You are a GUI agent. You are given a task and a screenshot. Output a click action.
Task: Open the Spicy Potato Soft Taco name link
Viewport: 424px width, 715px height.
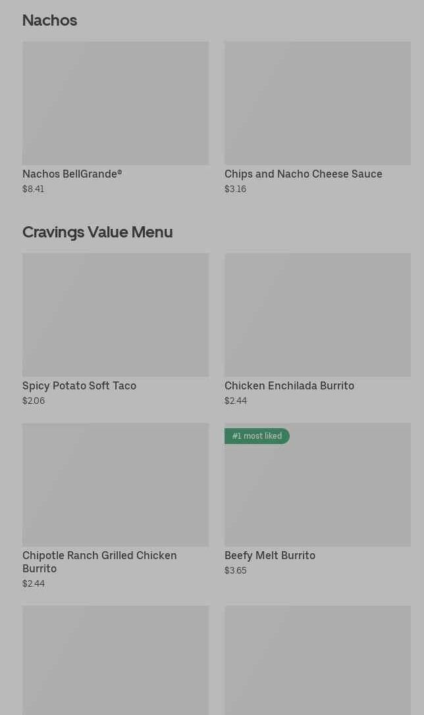[79, 385]
